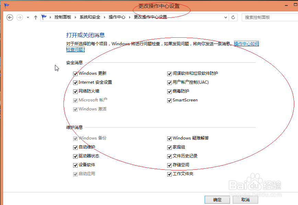298x205 pixels.
Task: Open the address bar history dropdown
Action: click(226, 17)
